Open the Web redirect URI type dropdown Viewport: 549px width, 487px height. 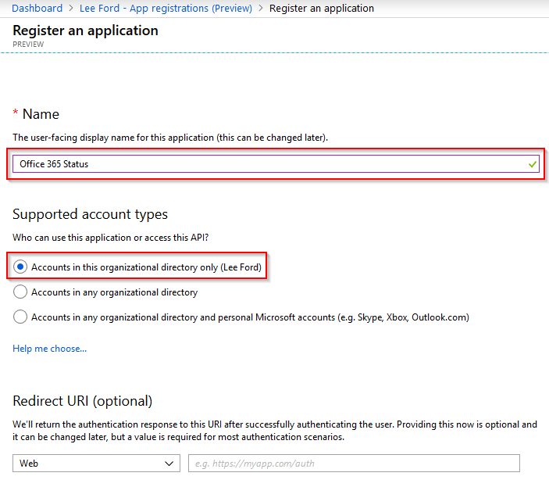pyautogui.click(x=96, y=464)
